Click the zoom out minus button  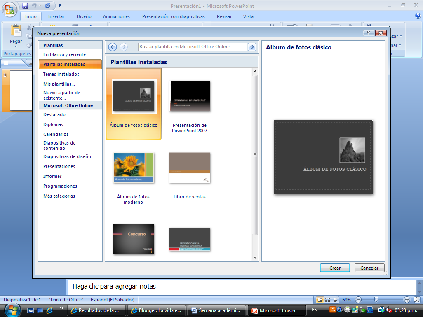point(358,300)
